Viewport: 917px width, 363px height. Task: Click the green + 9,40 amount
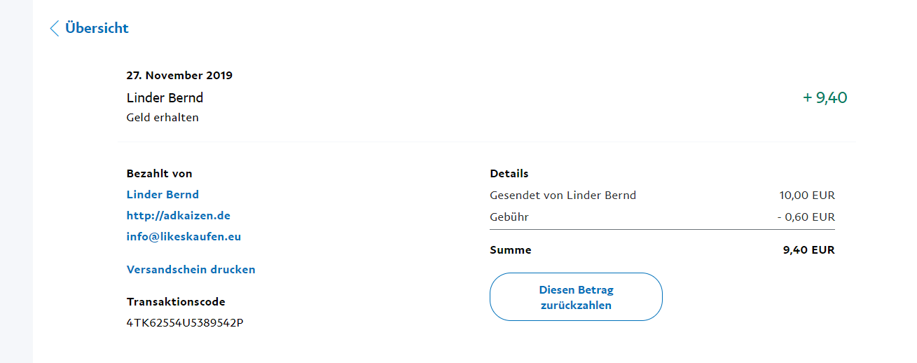click(825, 98)
